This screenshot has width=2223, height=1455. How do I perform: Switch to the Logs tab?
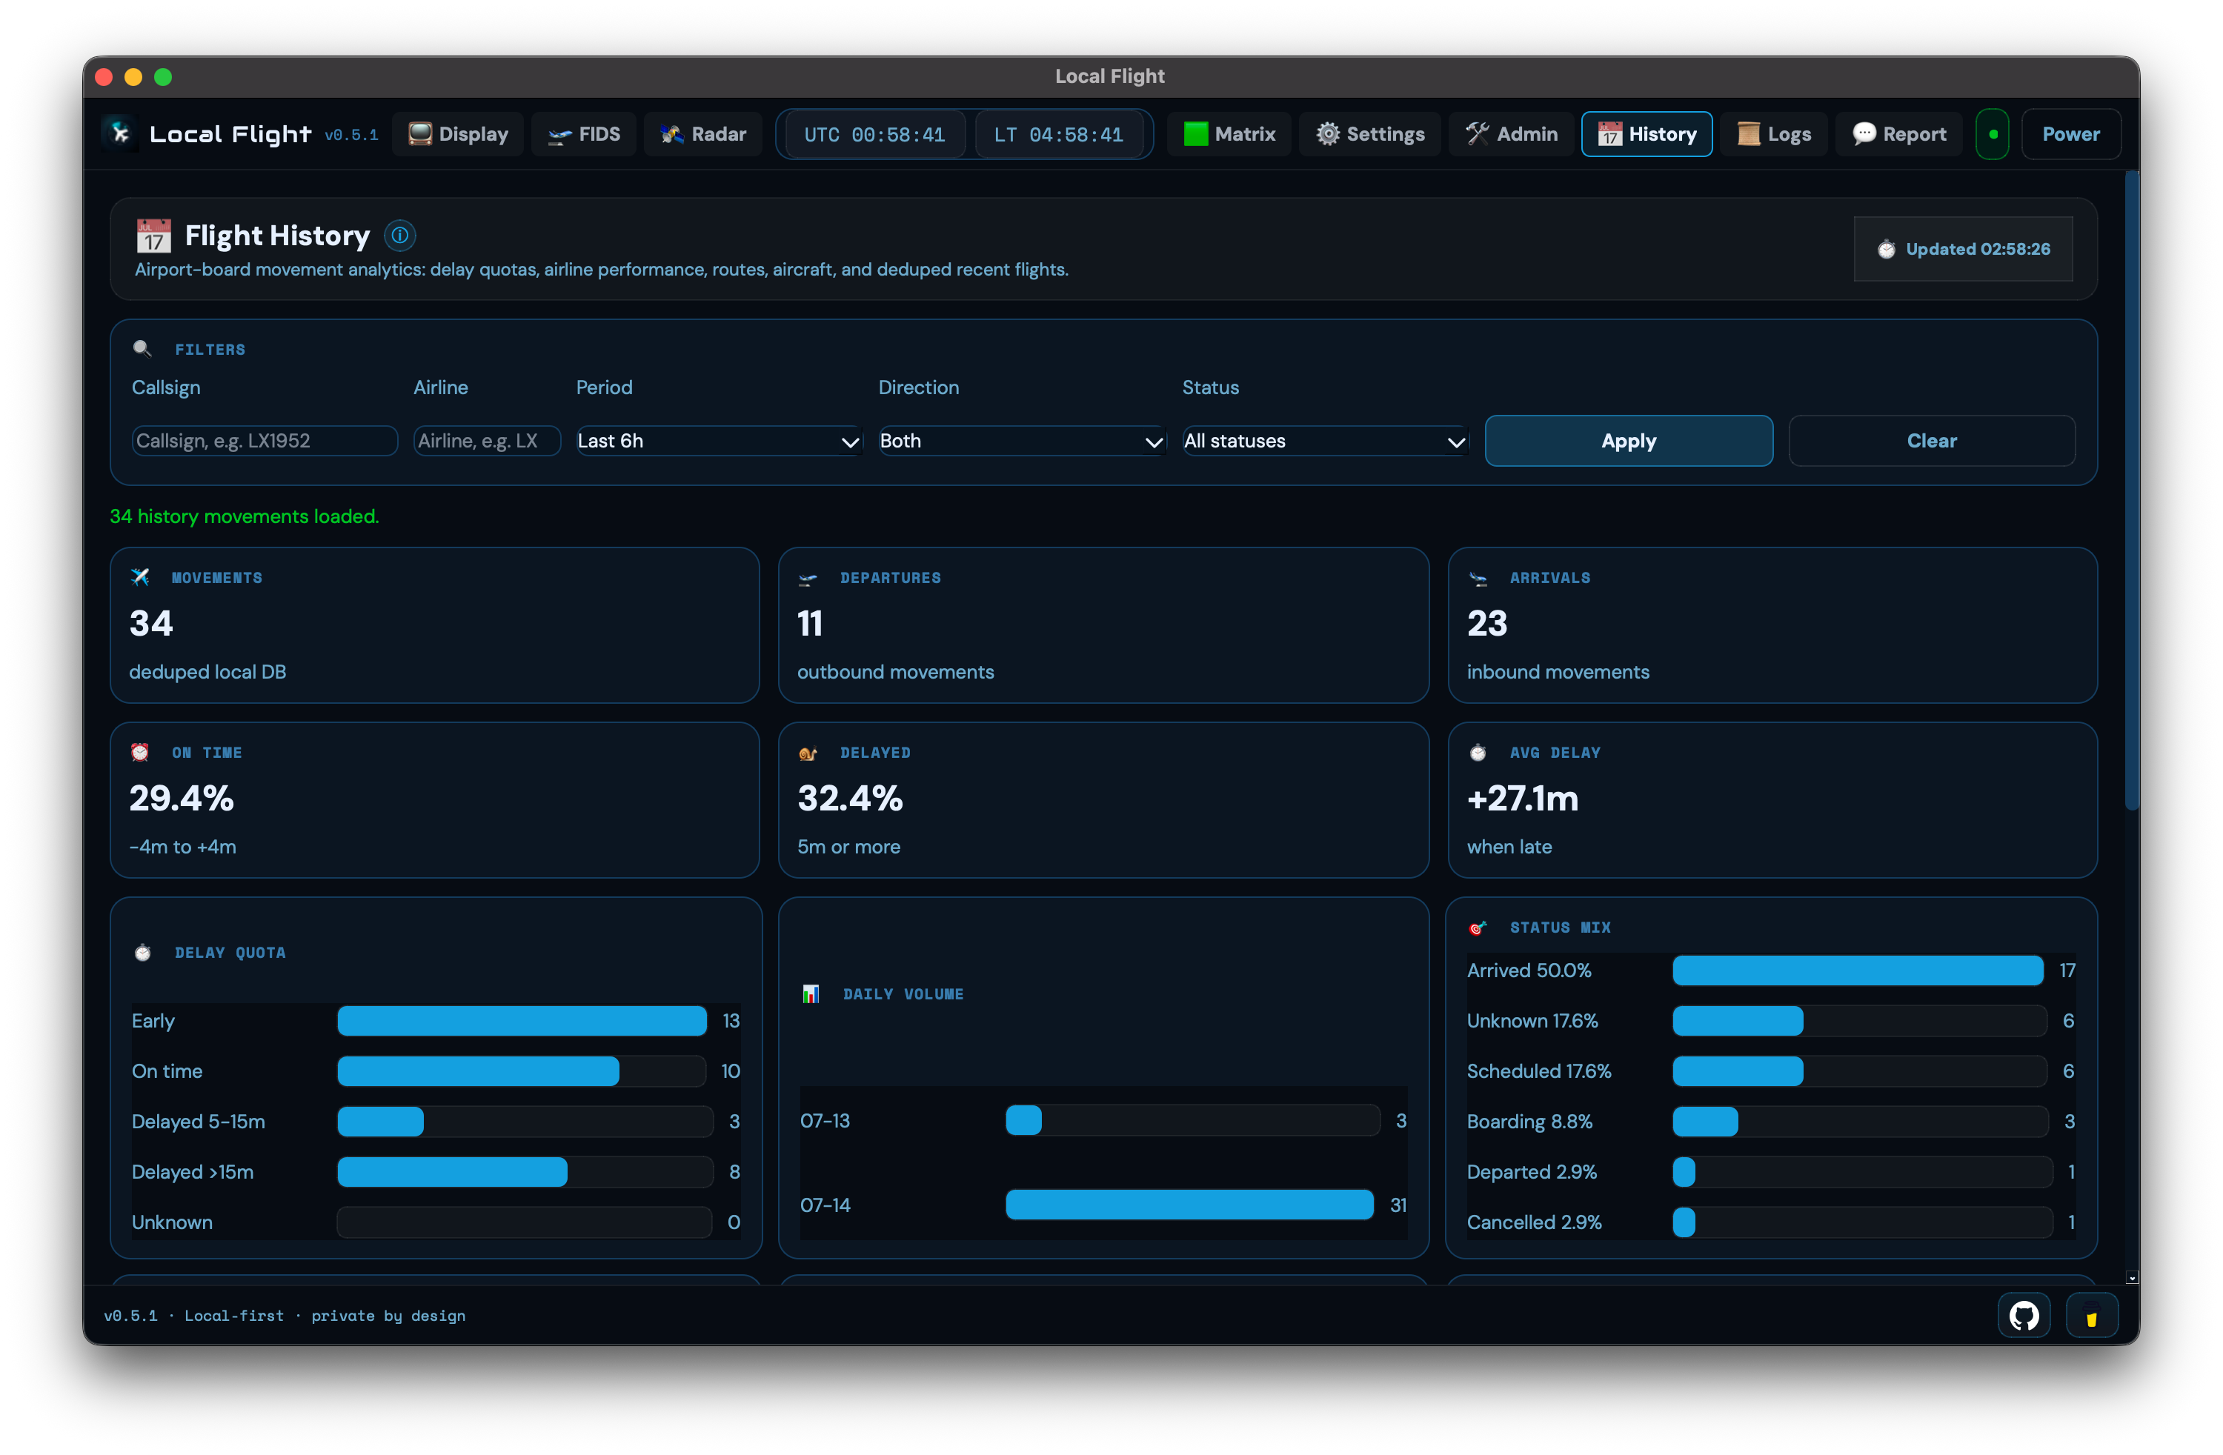pyautogui.click(x=1774, y=135)
